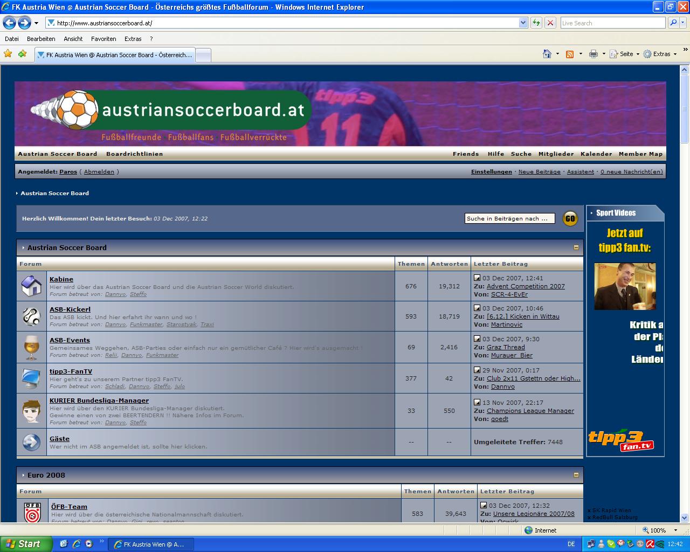Go back with the browser Back arrow
The width and height of the screenshot is (690, 552).
(9, 23)
